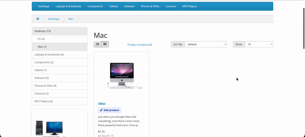
Task: Open Desktops in top navigation bar
Action: [44, 6]
